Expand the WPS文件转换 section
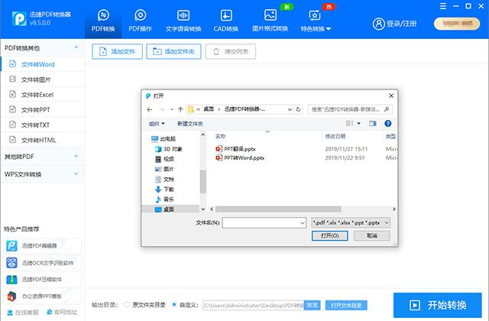 tap(43, 174)
